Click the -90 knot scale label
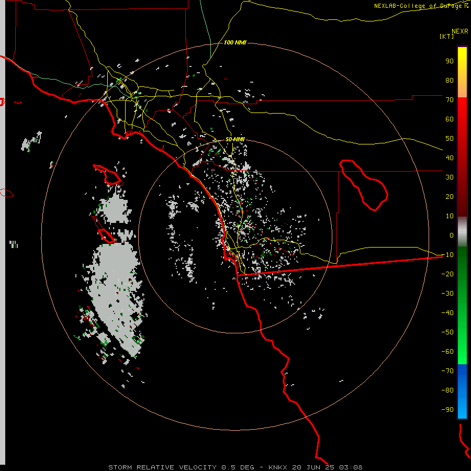Screen dimensions: 471x471 tap(447, 410)
